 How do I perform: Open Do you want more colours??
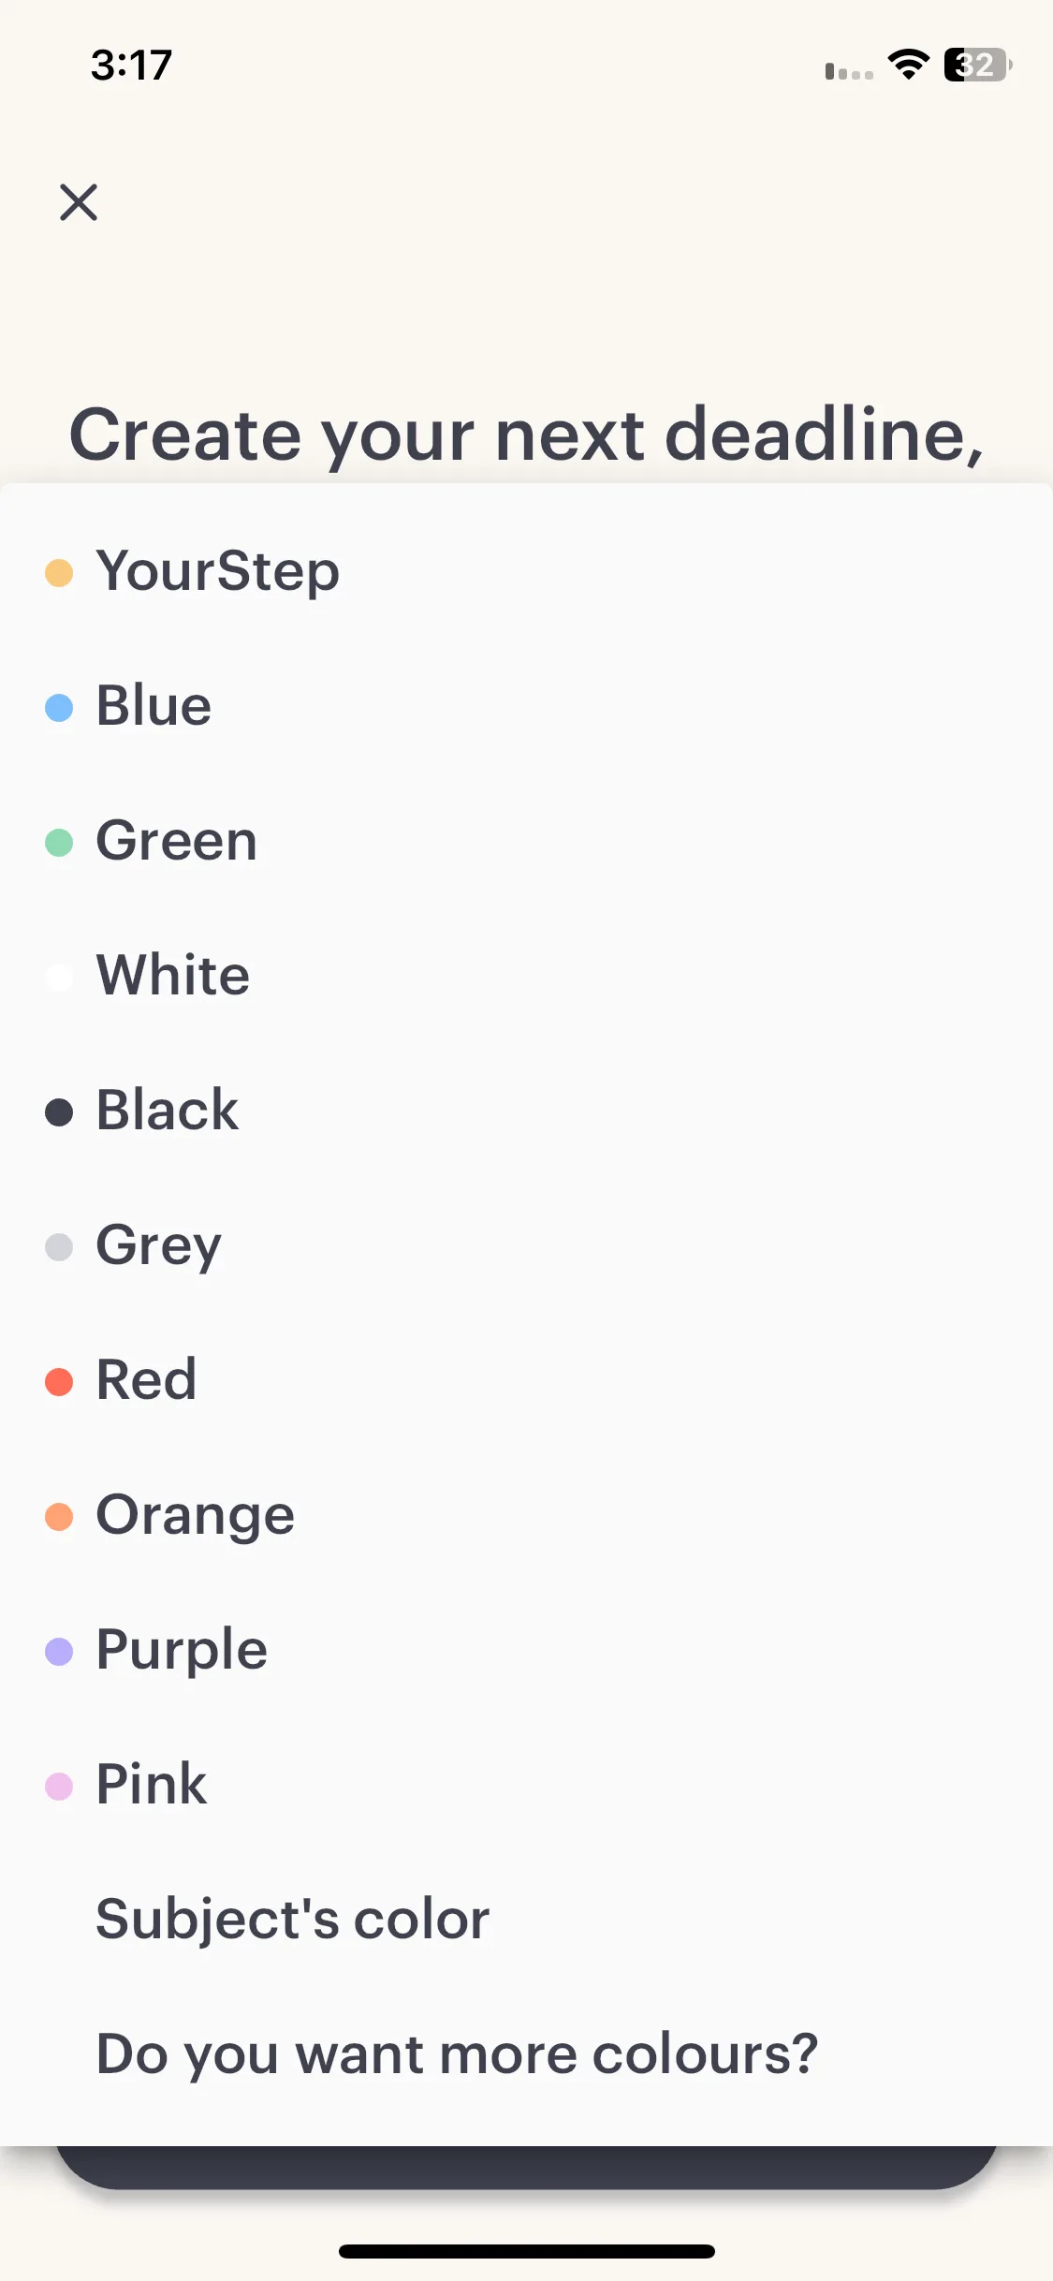pyautogui.click(x=526, y=2055)
